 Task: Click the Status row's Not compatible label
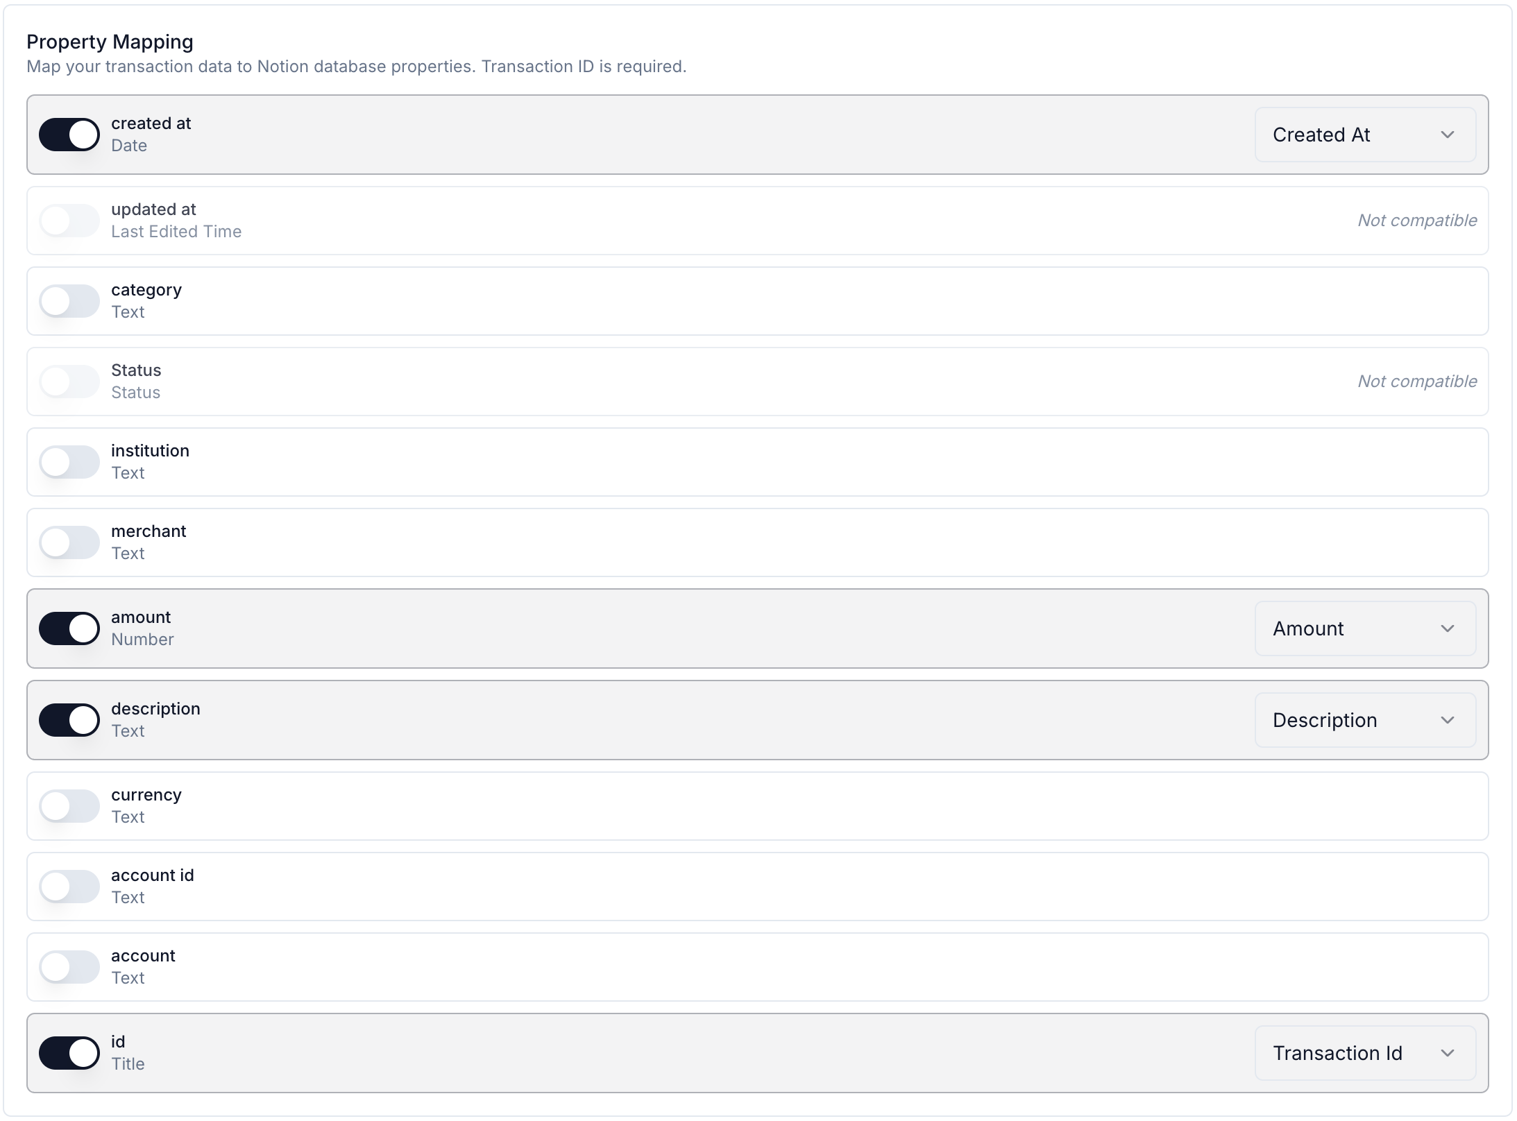pos(1416,382)
